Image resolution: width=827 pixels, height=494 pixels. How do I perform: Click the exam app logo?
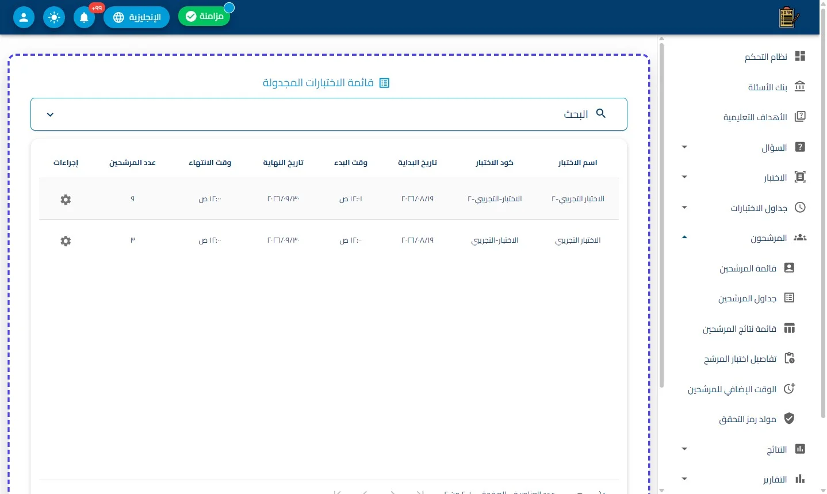[x=789, y=17]
